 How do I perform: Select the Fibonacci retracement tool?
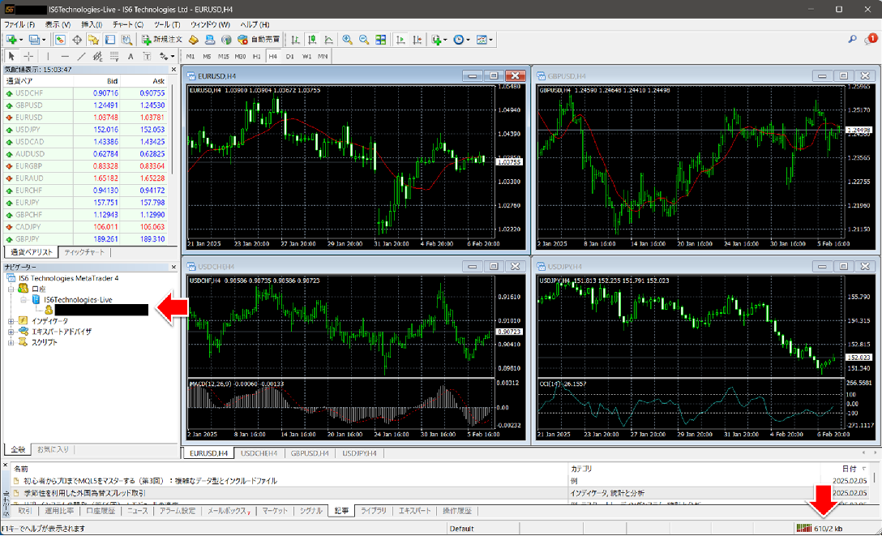pos(114,56)
